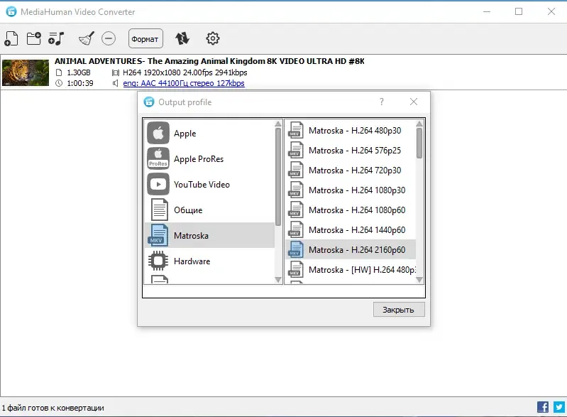Choose Matroska - H.264 480p30 profile
Viewport: 567px width, 417px height.
[351, 130]
